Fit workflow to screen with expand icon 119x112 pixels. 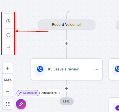point(8,104)
